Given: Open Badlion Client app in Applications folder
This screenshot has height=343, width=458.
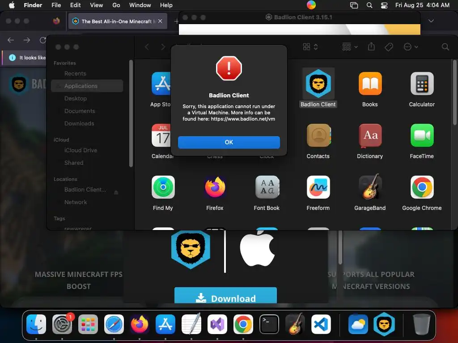Looking at the screenshot, I should [x=318, y=84].
